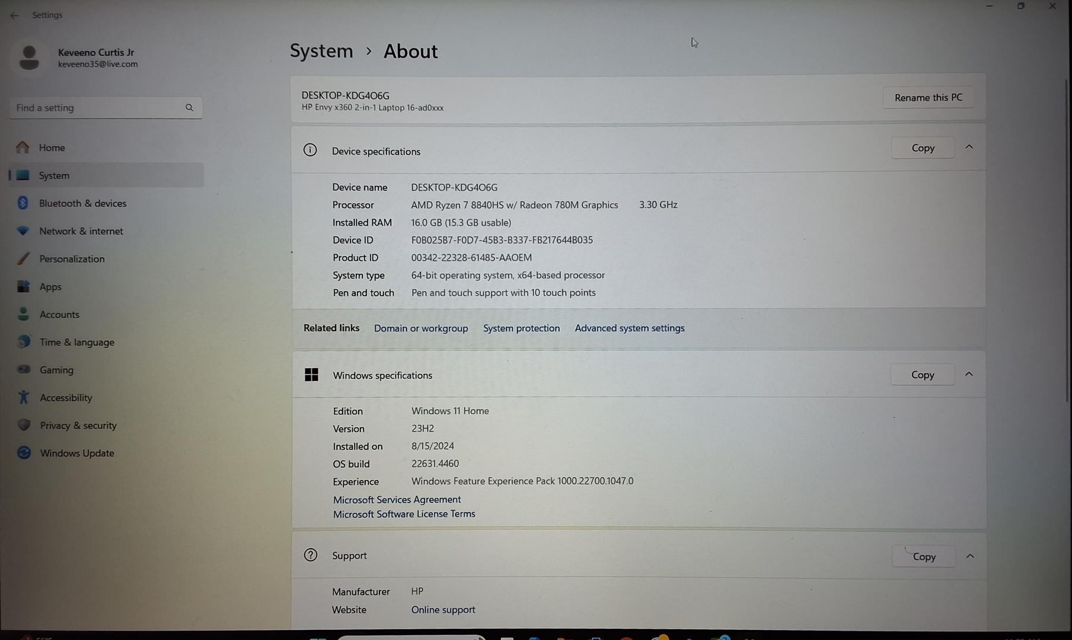Image resolution: width=1072 pixels, height=640 pixels.
Task: Click the Bluetooth icon in the sidebar
Action: [23, 203]
